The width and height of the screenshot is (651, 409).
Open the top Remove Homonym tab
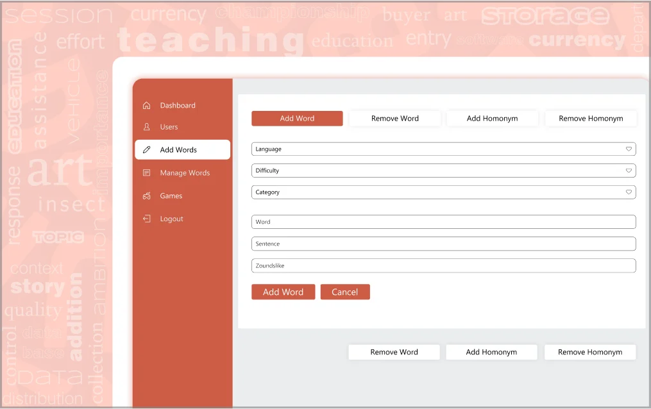click(x=590, y=119)
